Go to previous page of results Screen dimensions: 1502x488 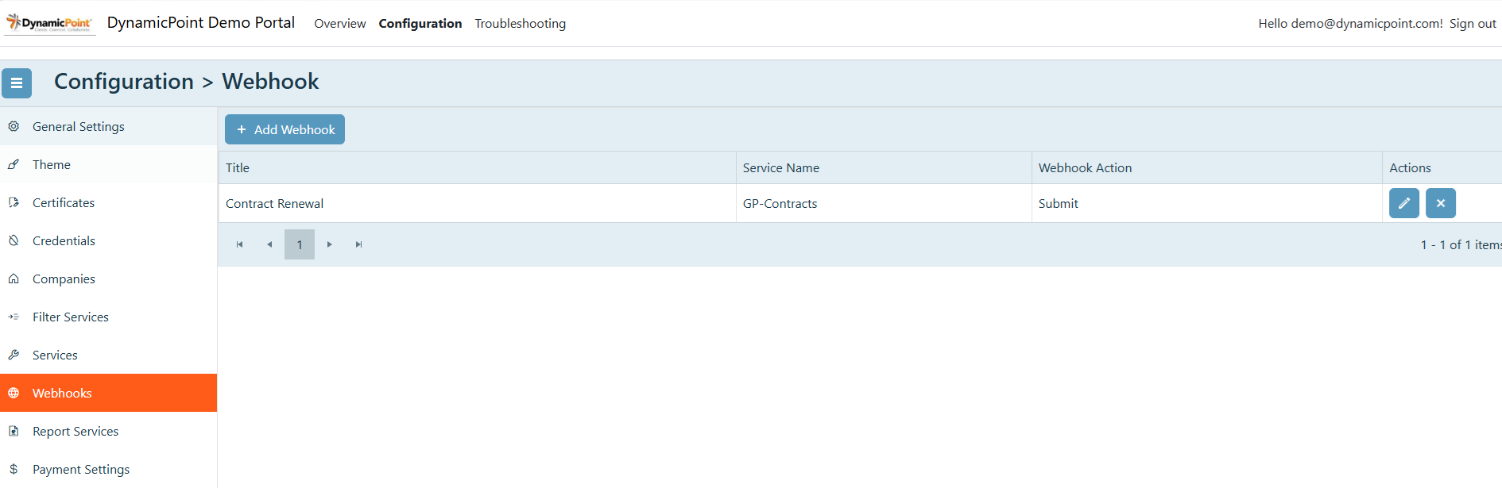click(269, 244)
